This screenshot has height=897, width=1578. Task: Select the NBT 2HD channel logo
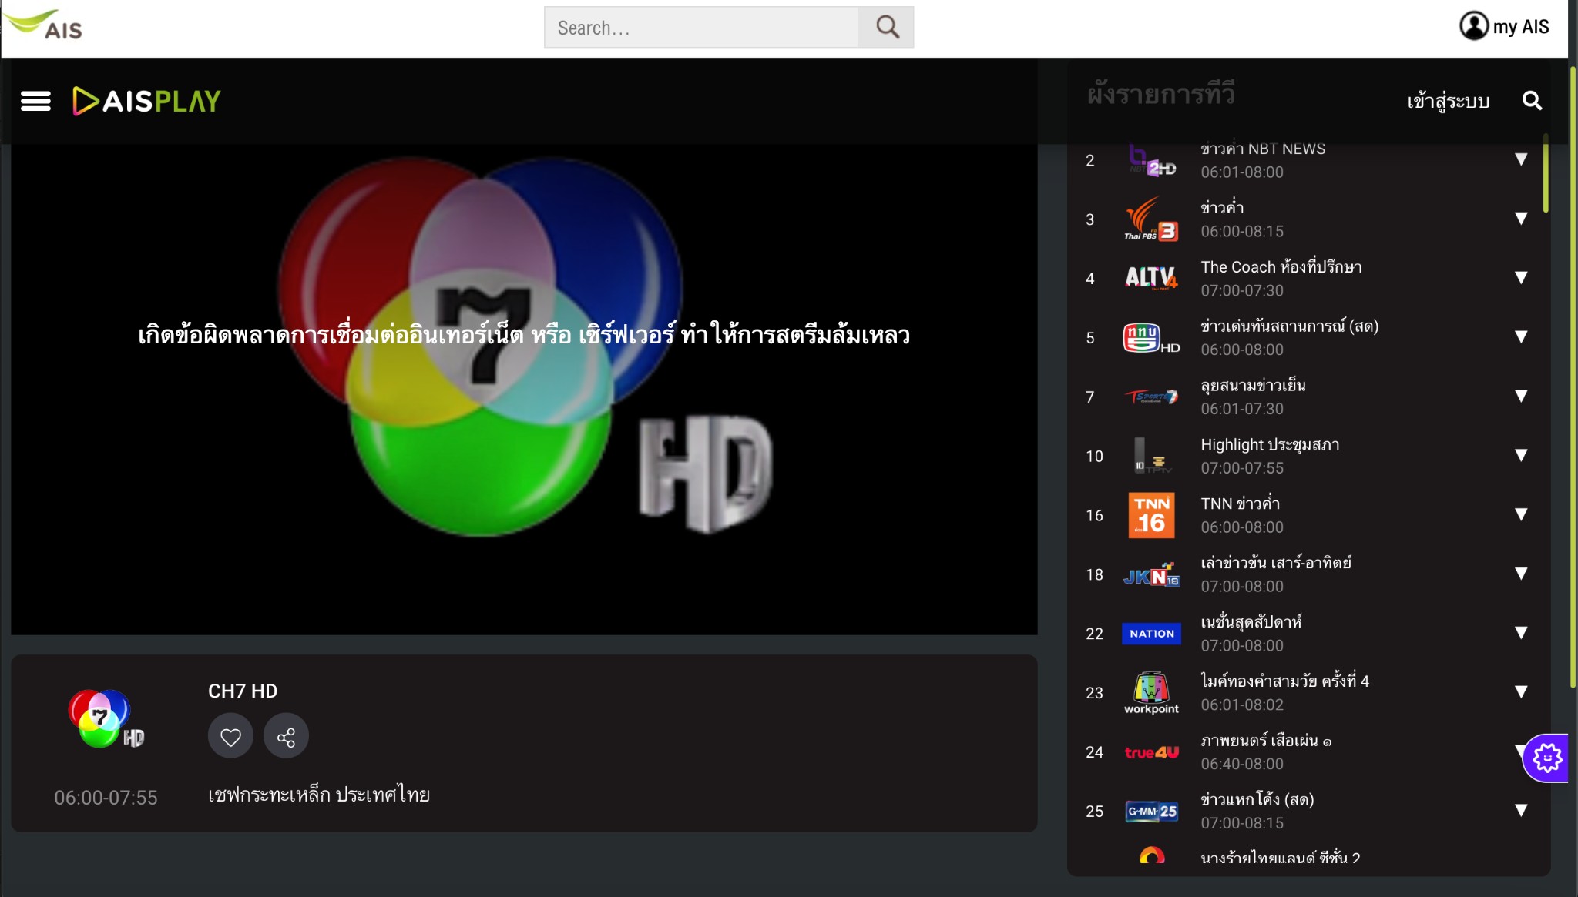click(1151, 160)
